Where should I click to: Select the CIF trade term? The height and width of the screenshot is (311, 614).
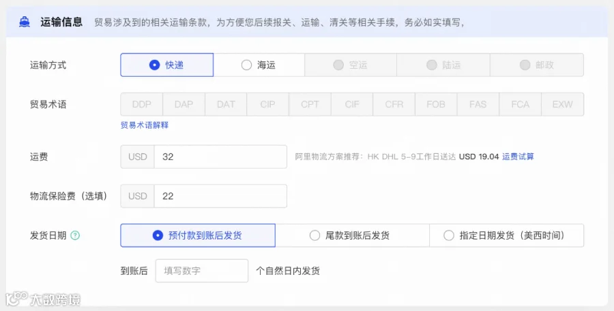pyautogui.click(x=352, y=104)
